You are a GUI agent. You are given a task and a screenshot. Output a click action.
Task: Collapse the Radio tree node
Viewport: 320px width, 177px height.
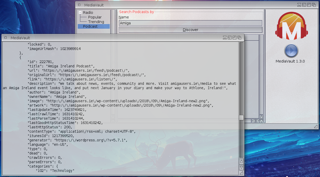click(x=80, y=13)
